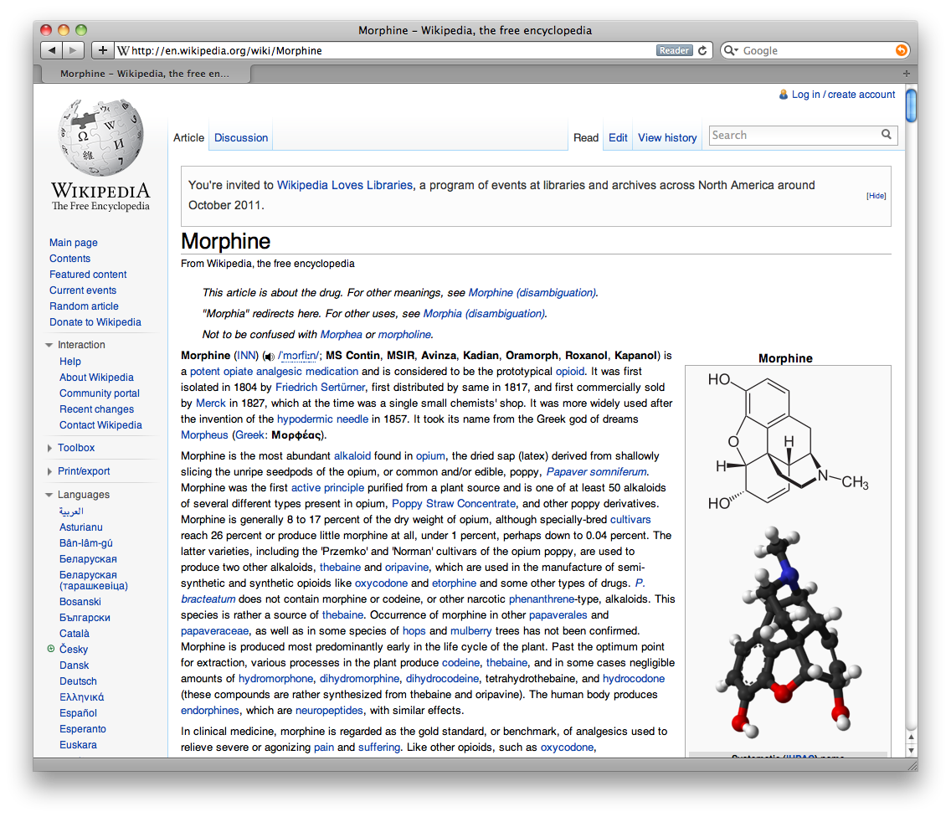Open the Poppy Straw Concentrate link
The height and width of the screenshot is (817, 951).
(454, 504)
